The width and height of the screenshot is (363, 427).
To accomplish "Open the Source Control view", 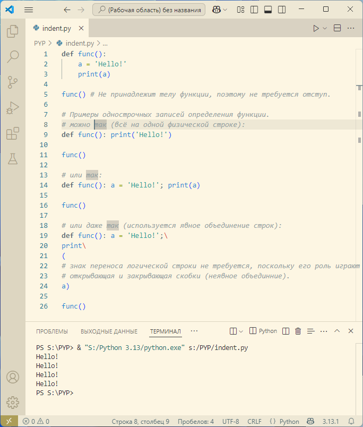I will tap(13, 82).
